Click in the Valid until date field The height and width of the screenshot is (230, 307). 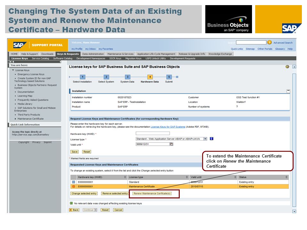click(x=153, y=144)
